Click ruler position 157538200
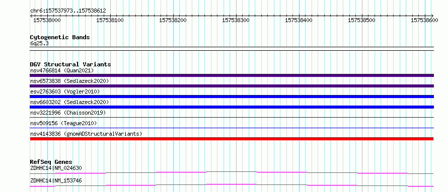Image resolution: width=448 pixels, height=192 pixels. click(x=173, y=20)
